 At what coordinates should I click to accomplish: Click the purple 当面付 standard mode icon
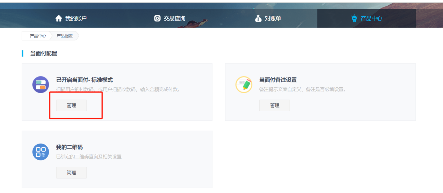pos(41,85)
